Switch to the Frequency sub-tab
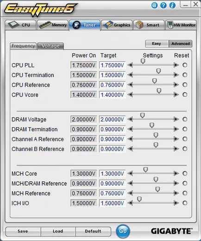The height and width of the screenshot is (241, 201). pos(23,46)
